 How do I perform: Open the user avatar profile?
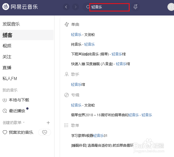pyautogui.click(x=171, y=7)
